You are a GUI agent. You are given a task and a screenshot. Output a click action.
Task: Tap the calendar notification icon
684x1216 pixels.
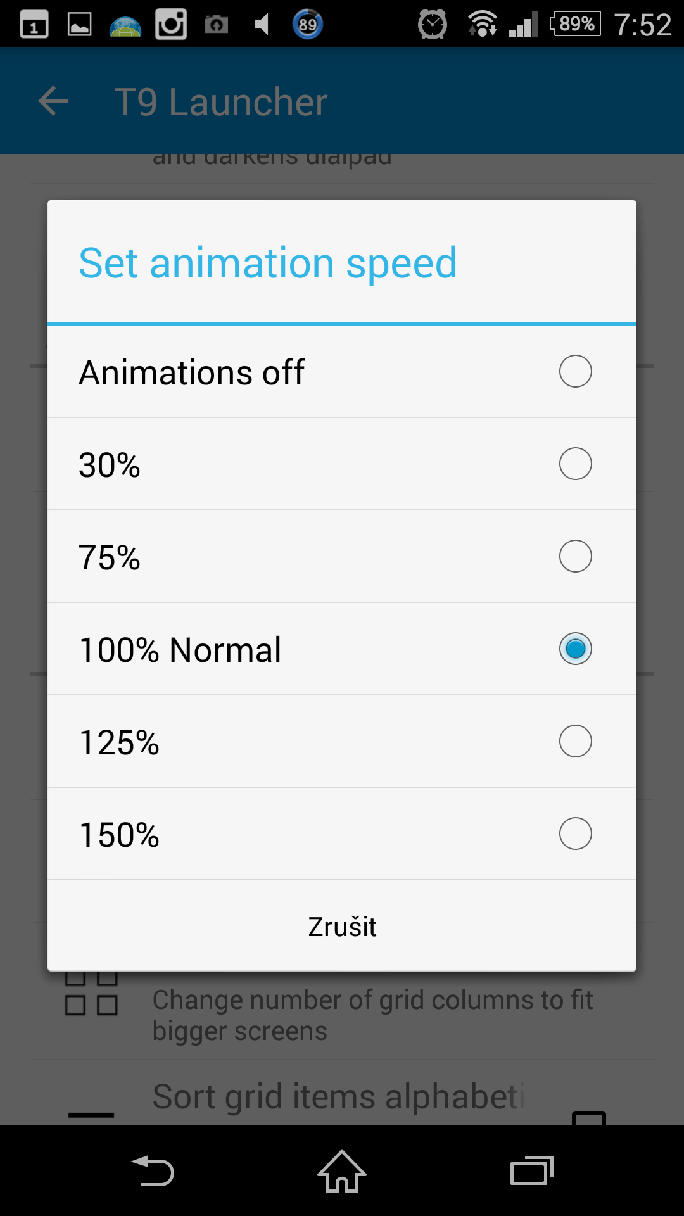(34, 25)
